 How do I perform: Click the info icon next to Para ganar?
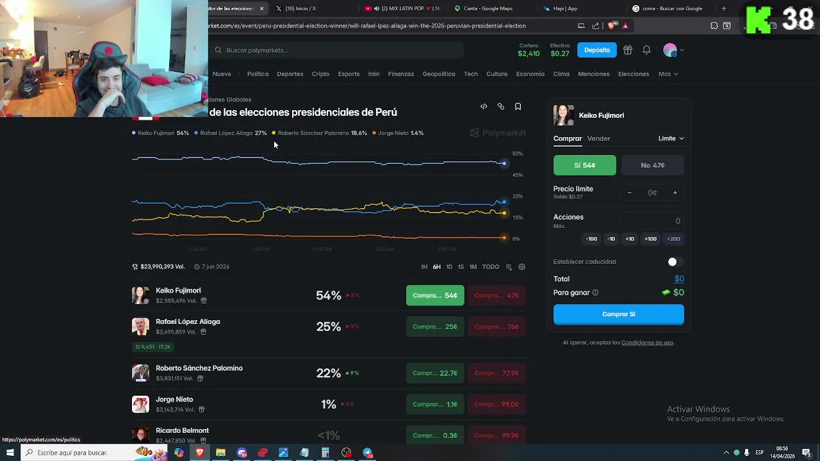click(x=595, y=293)
